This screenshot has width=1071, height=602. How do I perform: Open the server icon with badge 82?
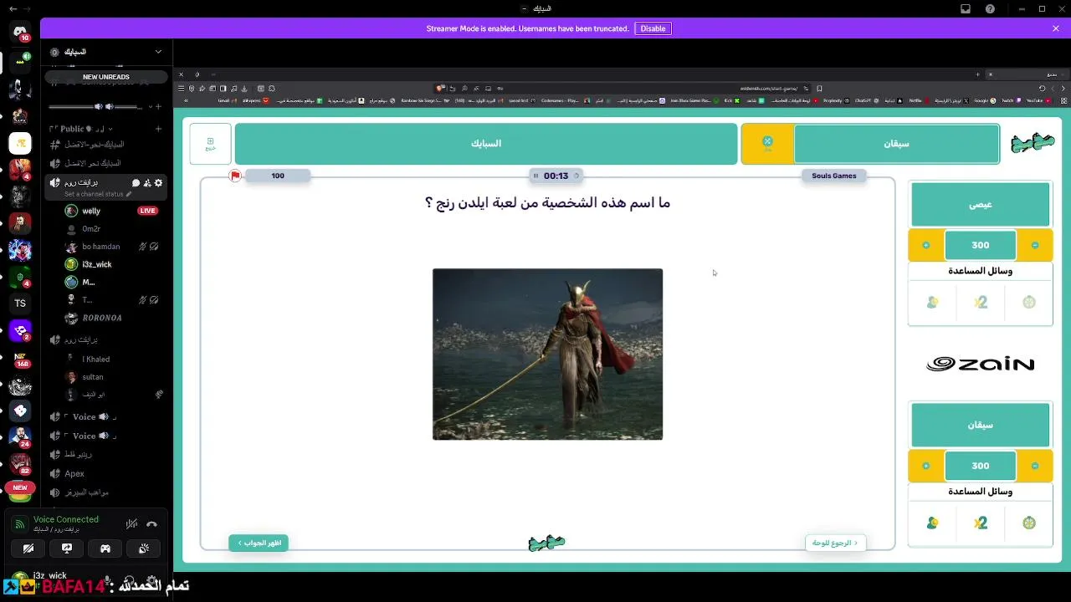coord(20,464)
